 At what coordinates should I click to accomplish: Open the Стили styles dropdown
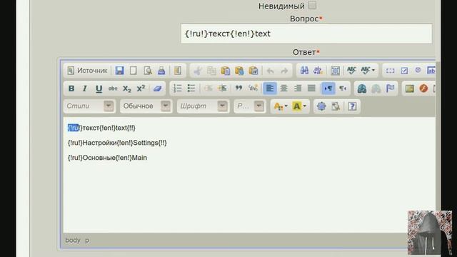[x=89, y=106]
